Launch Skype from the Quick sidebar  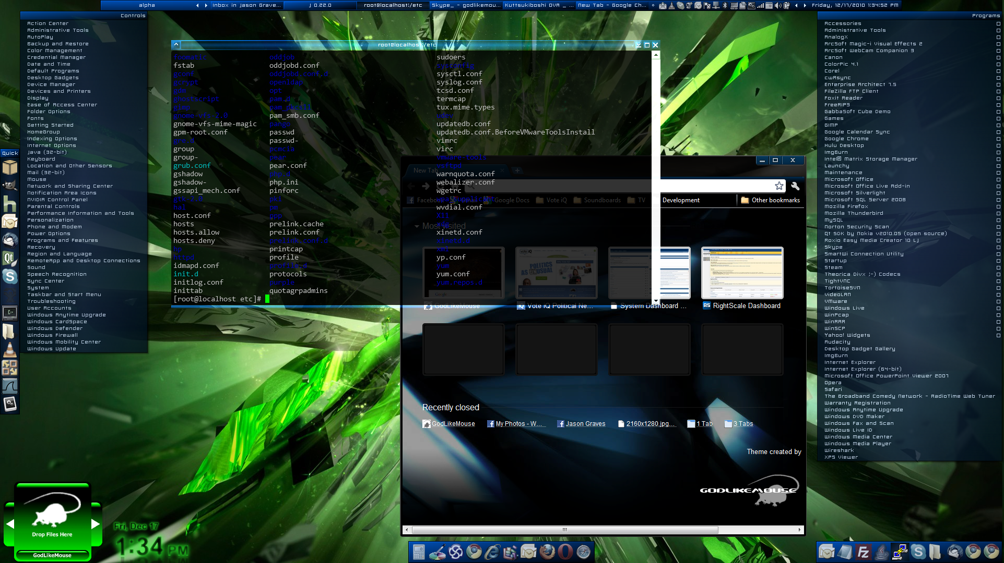pos(9,276)
